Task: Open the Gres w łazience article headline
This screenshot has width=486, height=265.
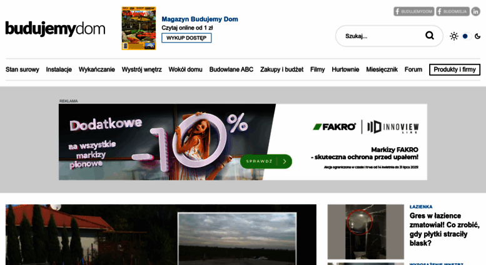Action: point(445,229)
